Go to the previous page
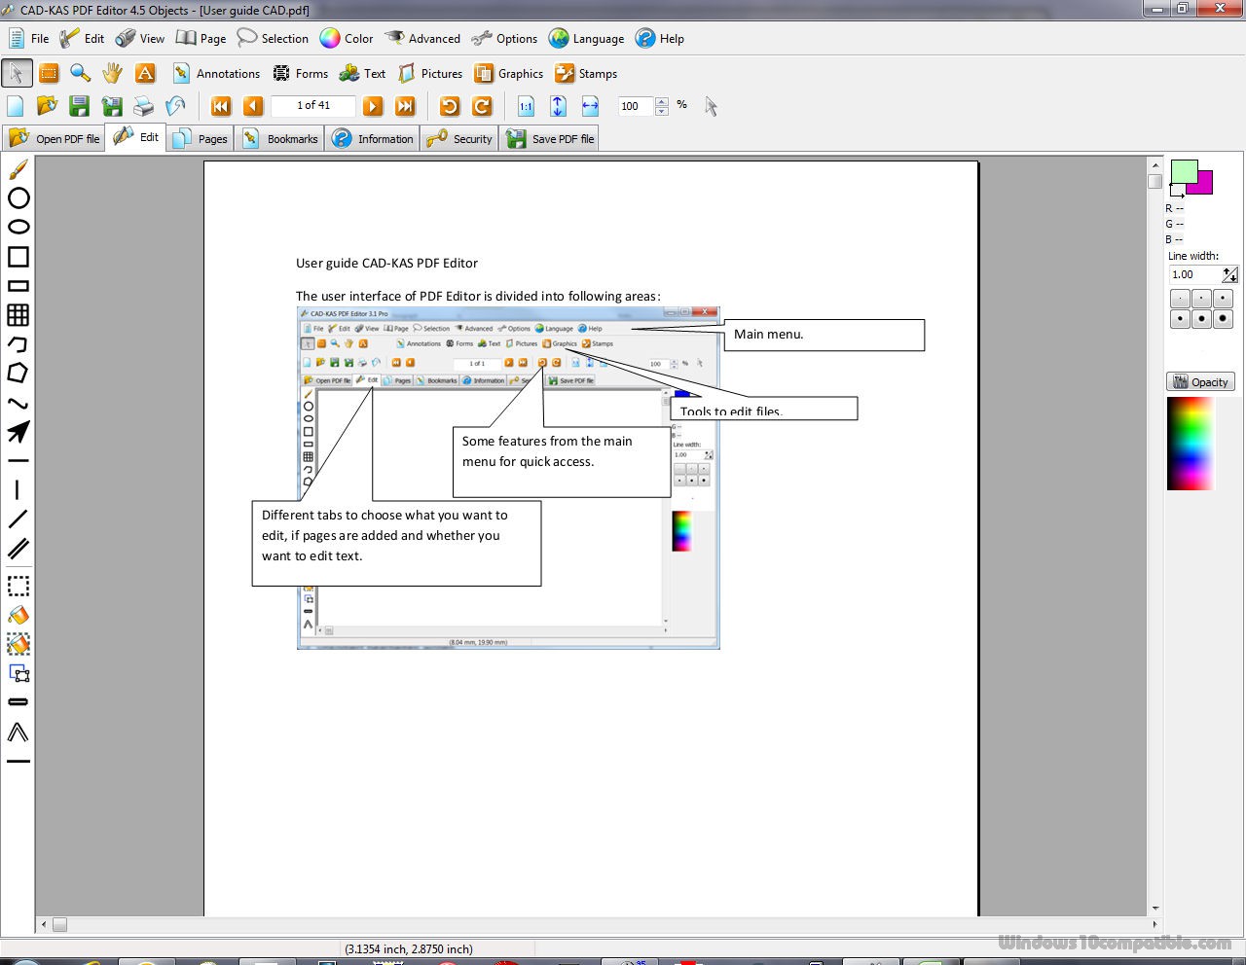 [253, 106]
